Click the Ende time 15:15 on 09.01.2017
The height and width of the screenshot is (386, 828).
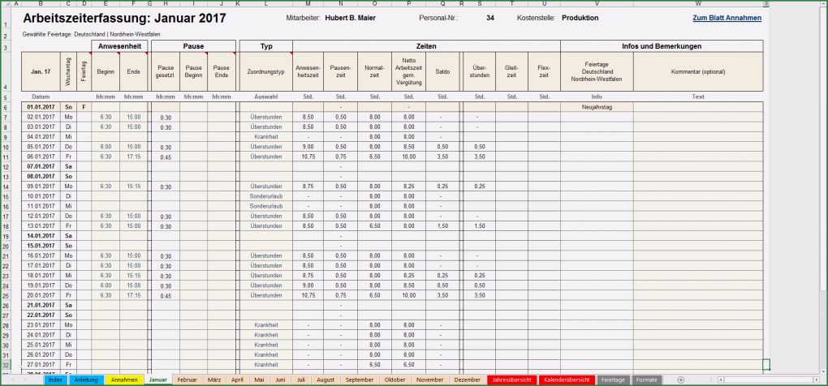[133, 187]
